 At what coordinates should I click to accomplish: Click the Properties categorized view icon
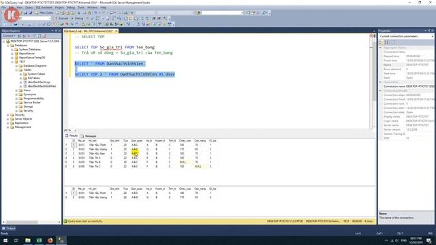(x=381, y=42)
